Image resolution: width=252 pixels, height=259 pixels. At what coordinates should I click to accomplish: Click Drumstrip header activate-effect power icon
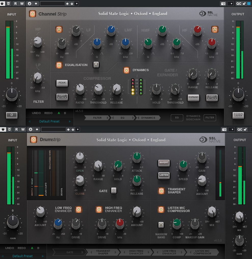pyautogui.click(x=3, y=129)
